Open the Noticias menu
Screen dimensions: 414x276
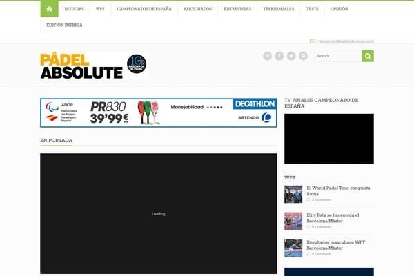[x=75, y=9]
